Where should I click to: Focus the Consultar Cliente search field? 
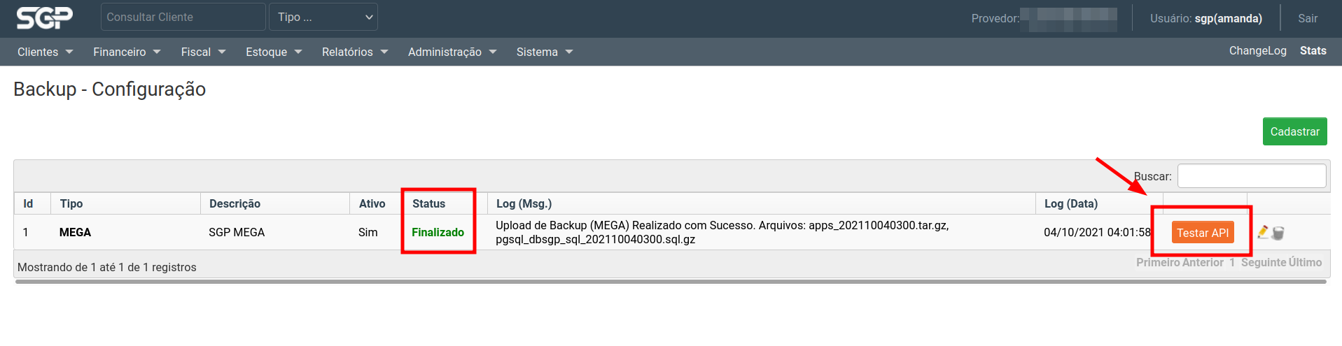point(183,17)
